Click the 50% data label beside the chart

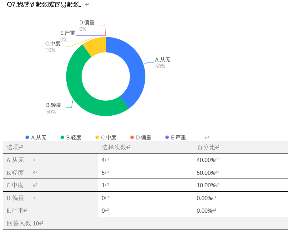(x=51, y=112)
